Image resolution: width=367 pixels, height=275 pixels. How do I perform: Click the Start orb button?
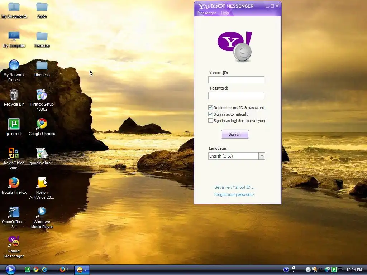coord(10,270)
